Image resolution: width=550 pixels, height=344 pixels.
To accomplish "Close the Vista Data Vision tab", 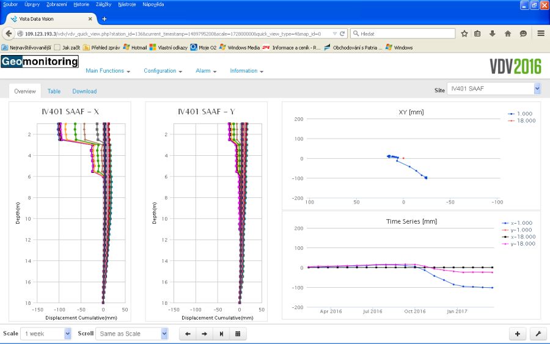I will (90, 19).
